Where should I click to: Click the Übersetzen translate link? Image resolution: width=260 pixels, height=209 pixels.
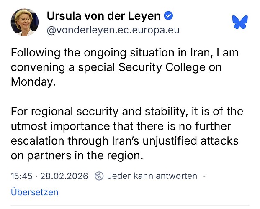point(34,192)
